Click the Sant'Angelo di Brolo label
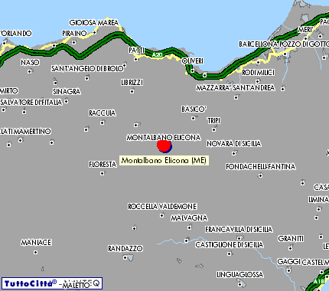Viewport: 329px width, 291px height. click(87, 68)
